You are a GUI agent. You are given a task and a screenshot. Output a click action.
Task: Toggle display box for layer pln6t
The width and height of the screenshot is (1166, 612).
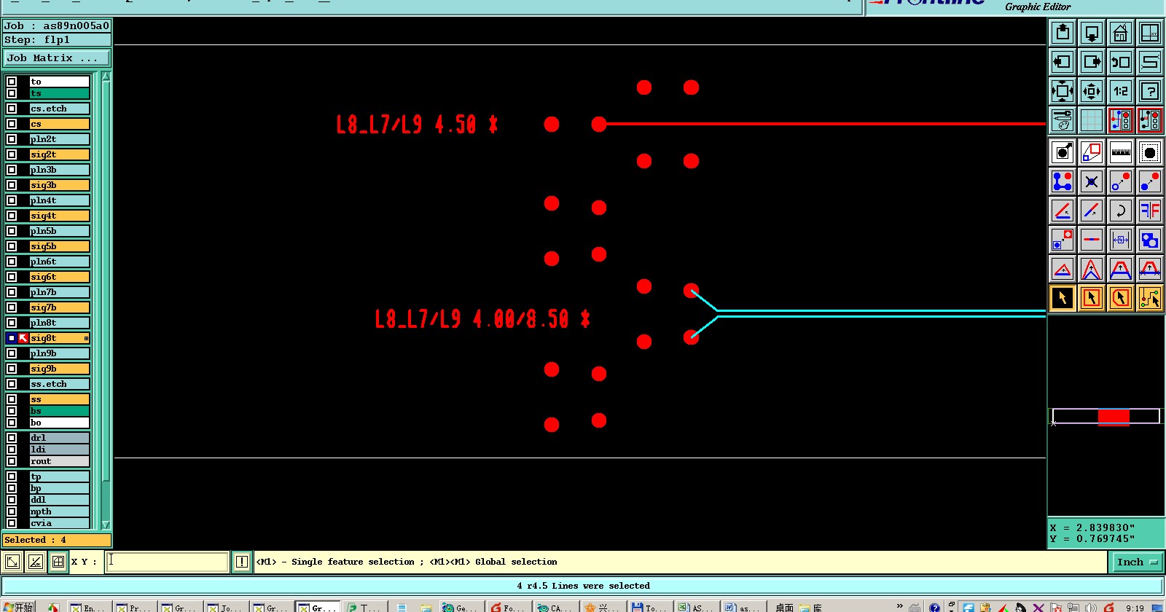pyautogui.click(x=12, y=262)
